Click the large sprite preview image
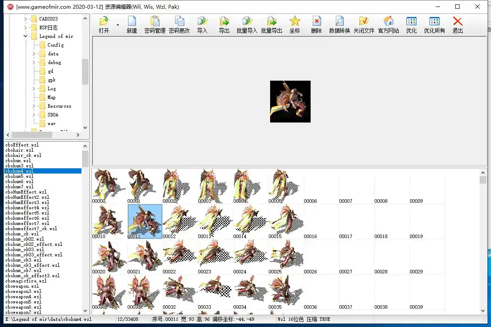 point(290,102)
